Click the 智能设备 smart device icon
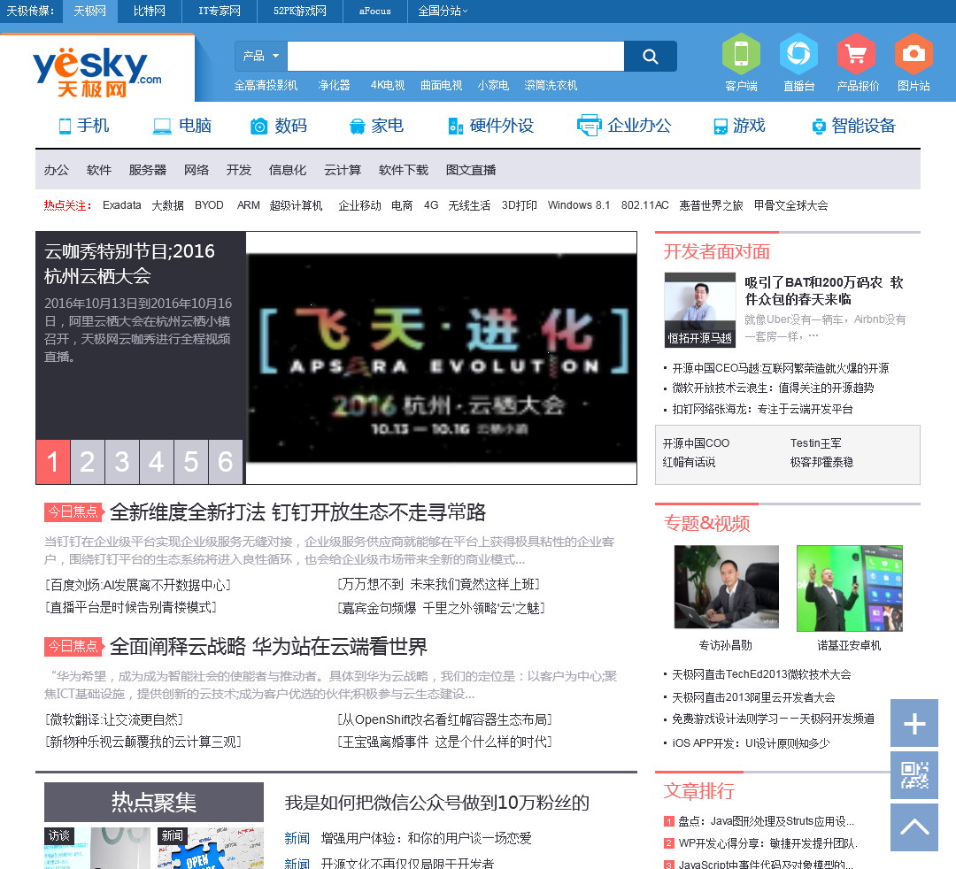This screenshot has width=956, height=869. click(x=819, y=127)
